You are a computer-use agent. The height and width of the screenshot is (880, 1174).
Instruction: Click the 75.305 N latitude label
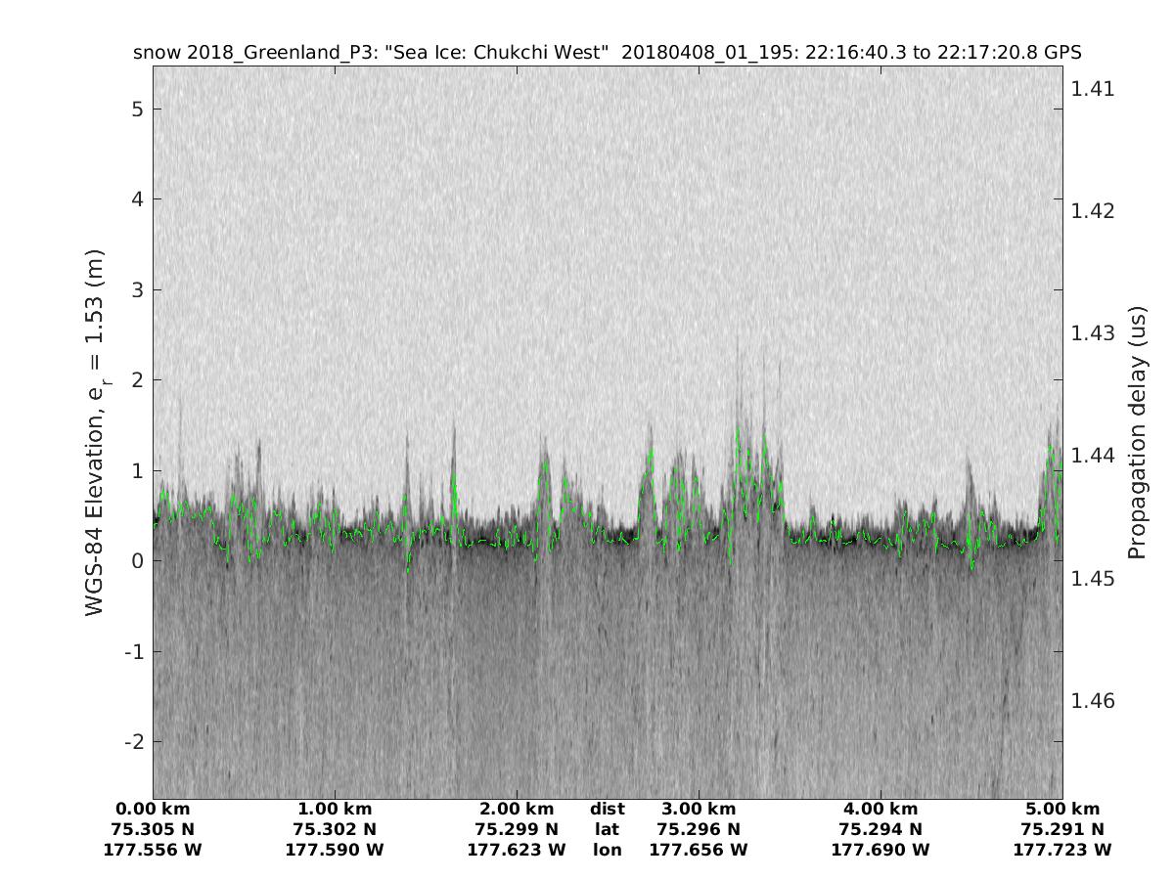click(x=153, y=829)
